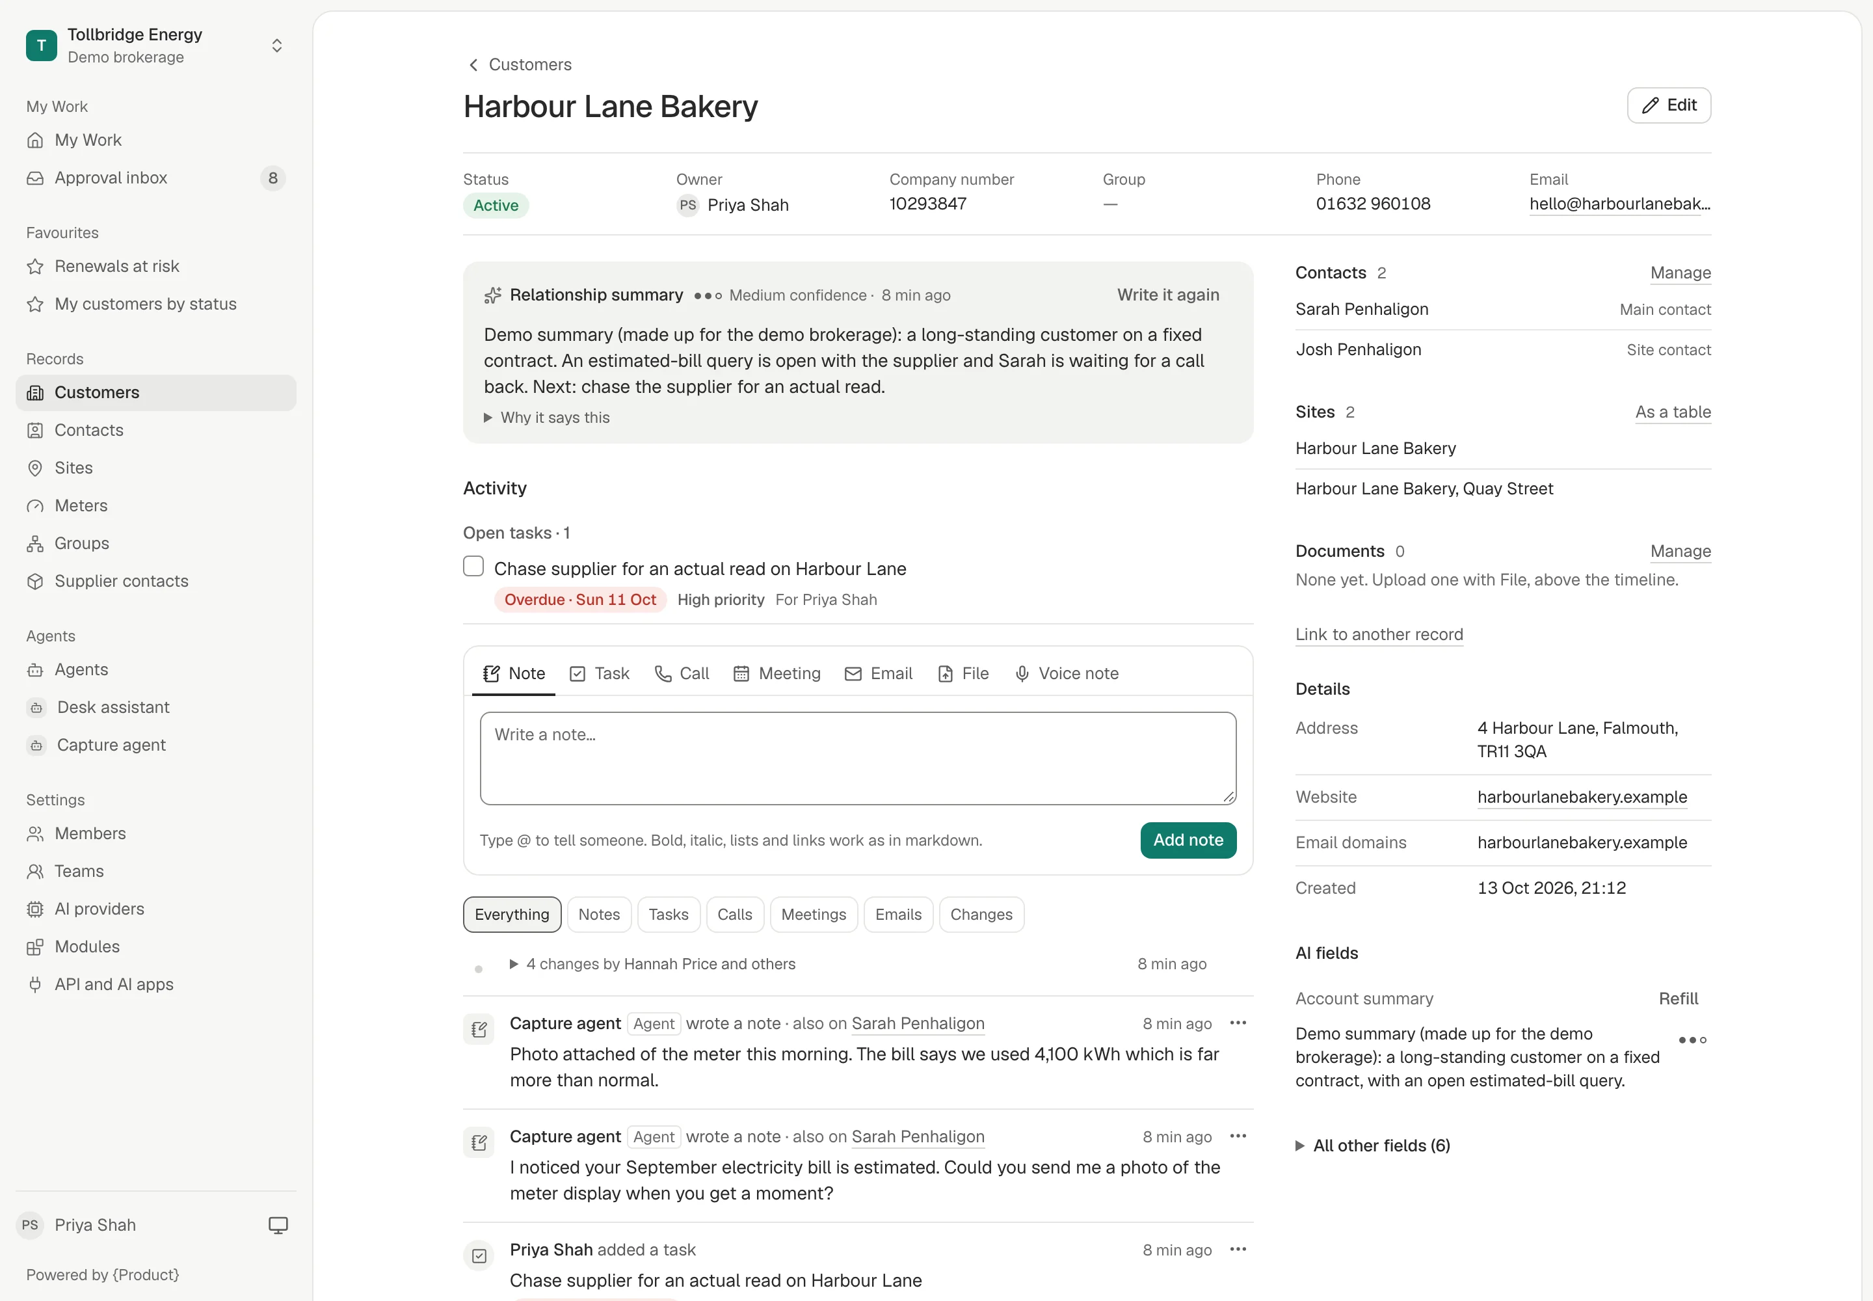Click the back chevron next to Customers
This screenshot has height=1301, width=1873.
pyautogui.click(x=473, y=64)
